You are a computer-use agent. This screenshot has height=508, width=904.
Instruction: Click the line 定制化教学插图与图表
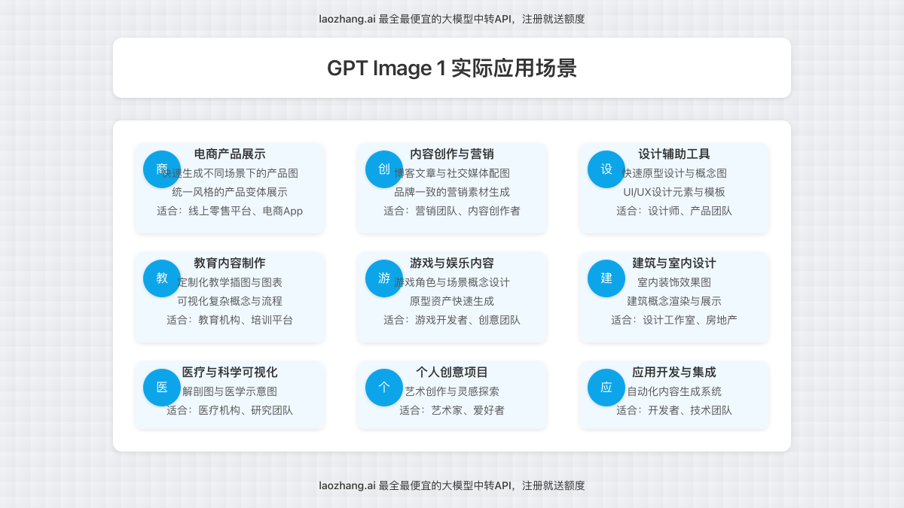pyautogui.click(x=230, y=282)
